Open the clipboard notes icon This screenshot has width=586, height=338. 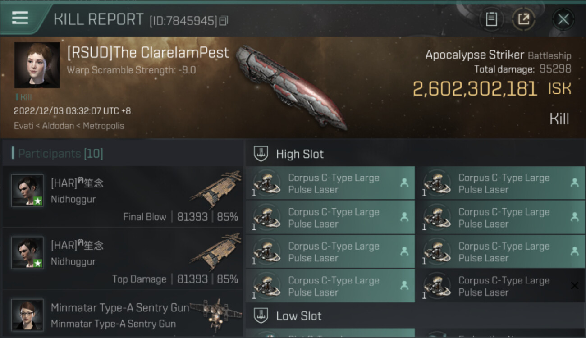tap(491, 19)
